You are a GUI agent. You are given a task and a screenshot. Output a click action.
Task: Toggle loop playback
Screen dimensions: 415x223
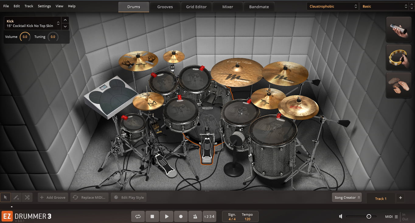coord(138,216)
